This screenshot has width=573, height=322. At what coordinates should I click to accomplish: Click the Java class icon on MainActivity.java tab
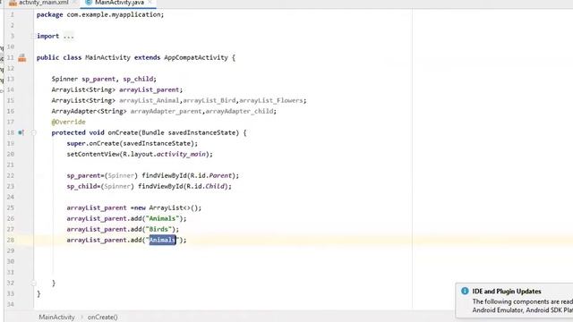88,3
